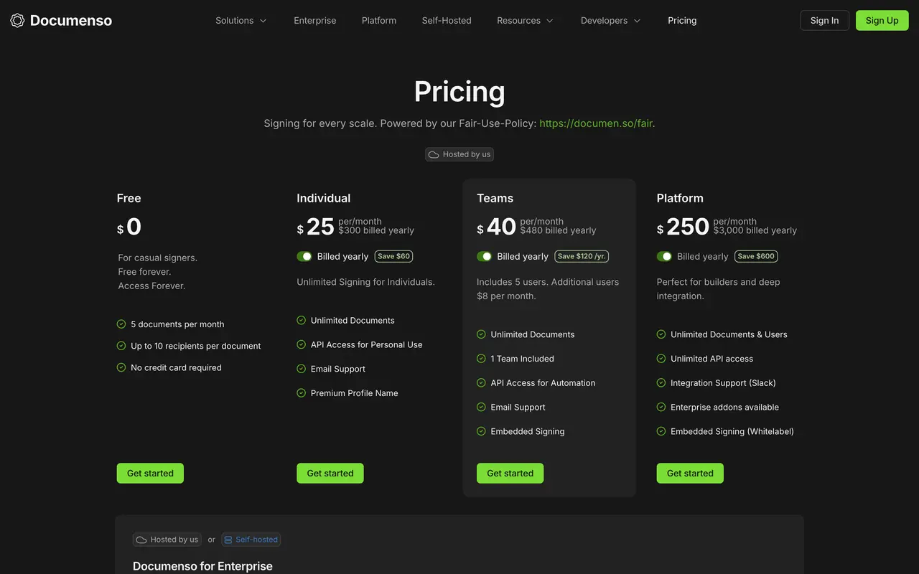The height and width of the screenshot is (574, 919).
Task: Click the cloud icon in top Hosted by us badge
Action: point(434,154)
